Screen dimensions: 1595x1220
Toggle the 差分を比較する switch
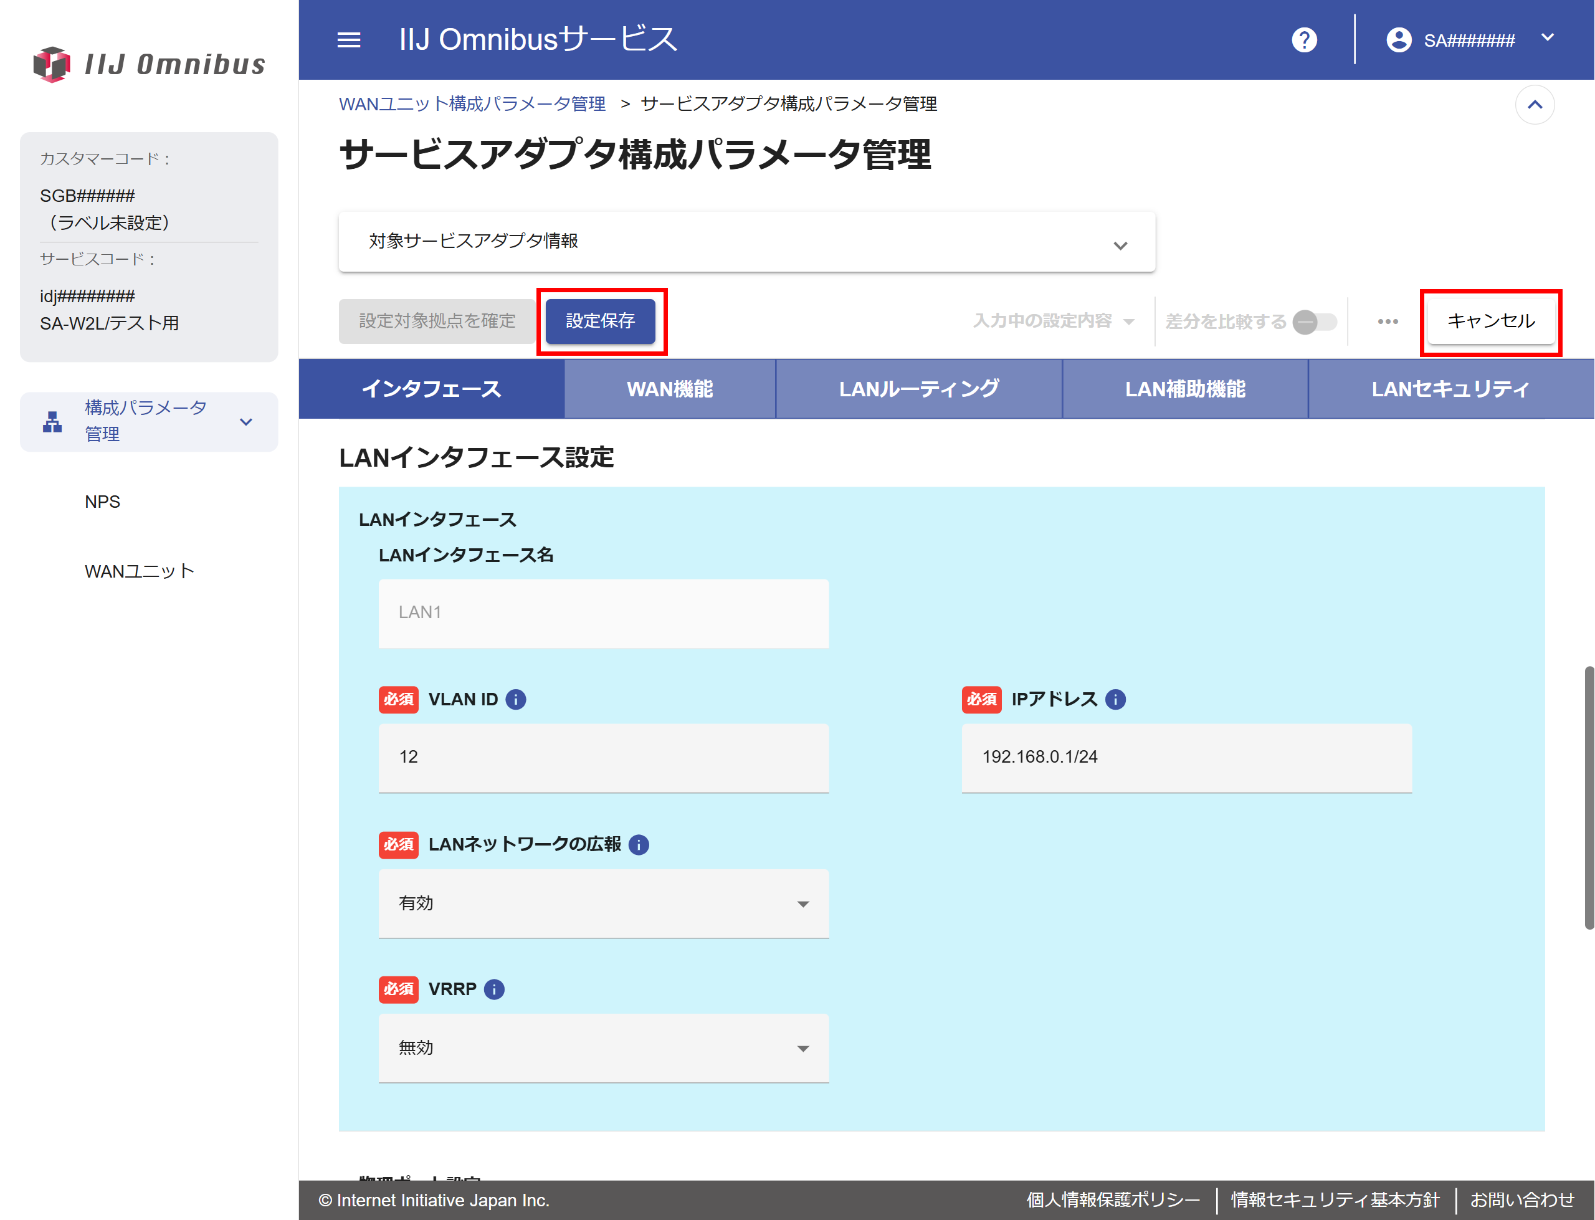[x=1314, y=322]
